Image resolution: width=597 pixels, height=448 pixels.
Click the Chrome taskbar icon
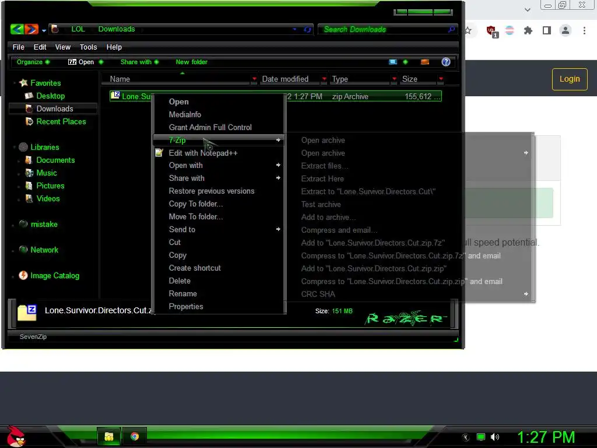(135, 436)
